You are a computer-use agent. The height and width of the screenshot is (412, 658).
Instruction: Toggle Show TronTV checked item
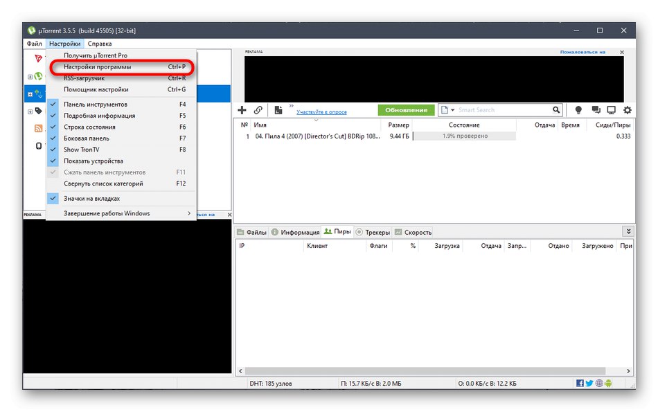[121, 150]
